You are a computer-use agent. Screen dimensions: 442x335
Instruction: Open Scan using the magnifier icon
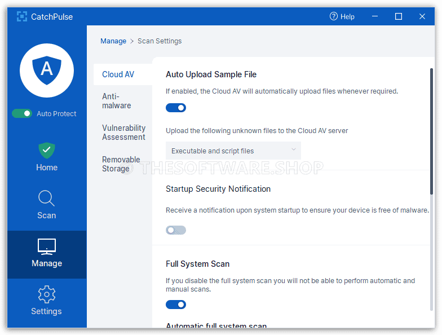tap(46, 199)
